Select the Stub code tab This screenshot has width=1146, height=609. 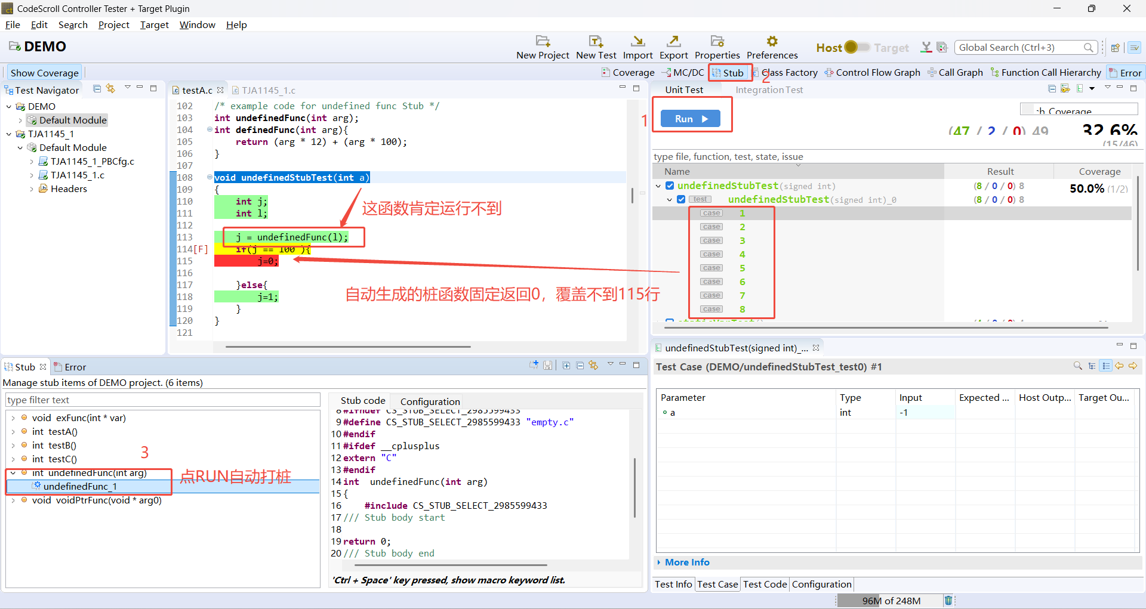point(363,401)
